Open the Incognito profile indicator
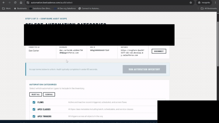This screenshot has width=219, height=123. click(204, 2)
